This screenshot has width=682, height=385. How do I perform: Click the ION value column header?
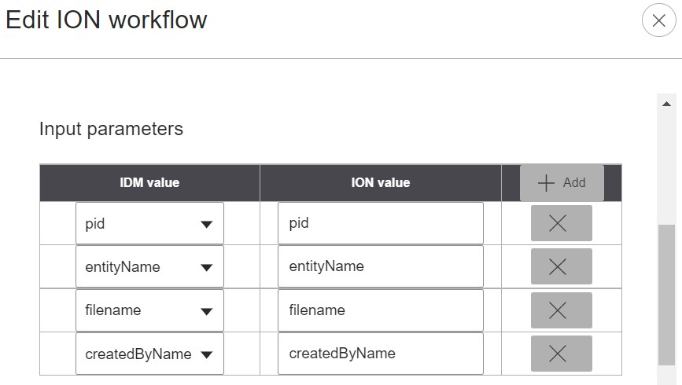pyautogui.click(x=380, y=182)
